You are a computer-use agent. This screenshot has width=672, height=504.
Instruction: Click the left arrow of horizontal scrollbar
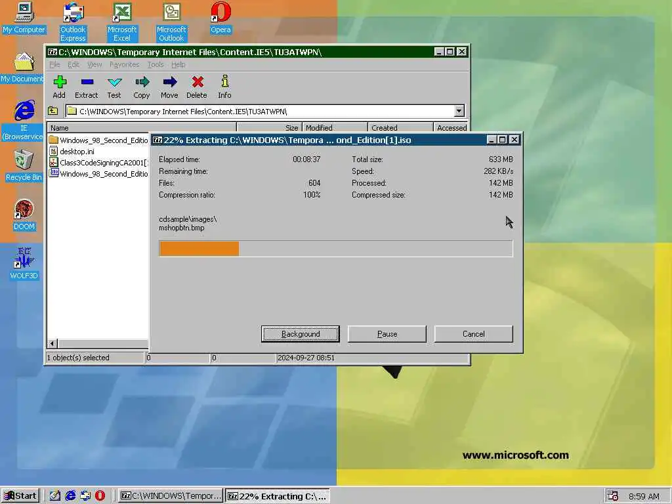[x=52, y=343]
